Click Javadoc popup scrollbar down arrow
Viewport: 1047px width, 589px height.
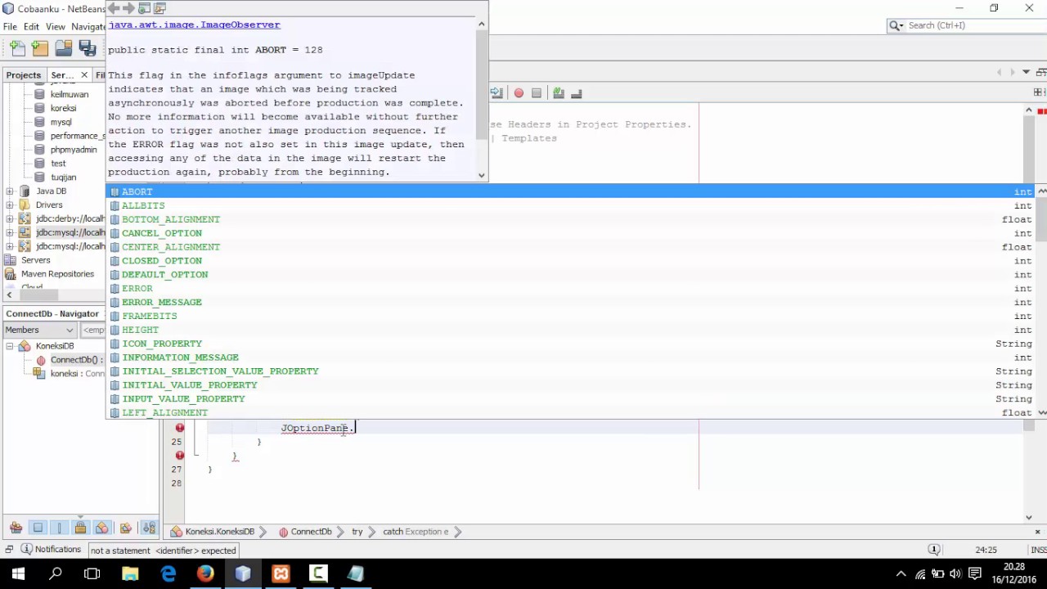[481, 175]
